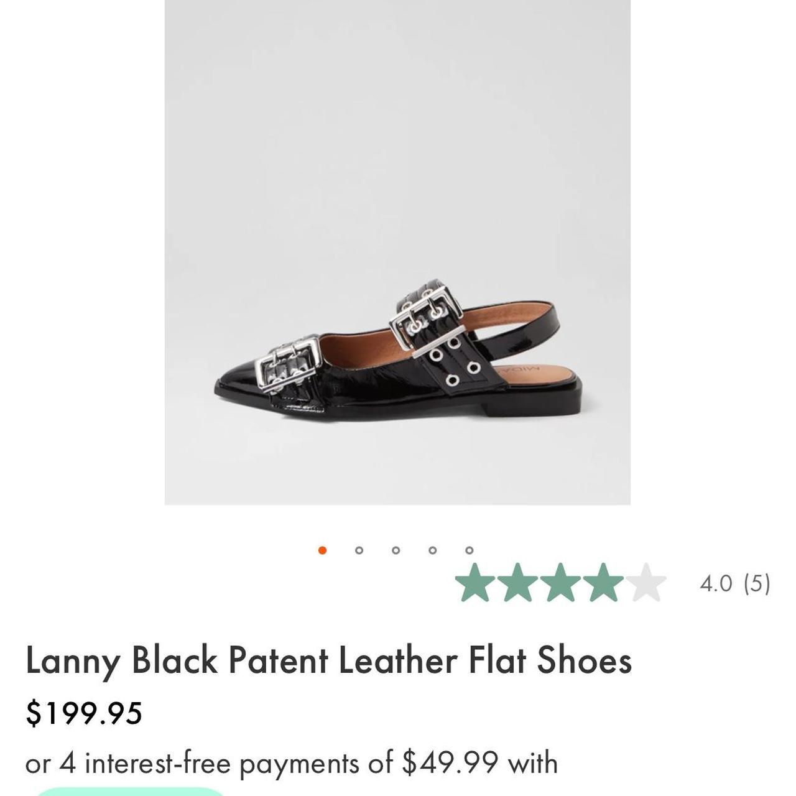The width and height of the screenshot is (796, 796).
Task: Click the $199.95 price
Action: (x=84, y=713)
